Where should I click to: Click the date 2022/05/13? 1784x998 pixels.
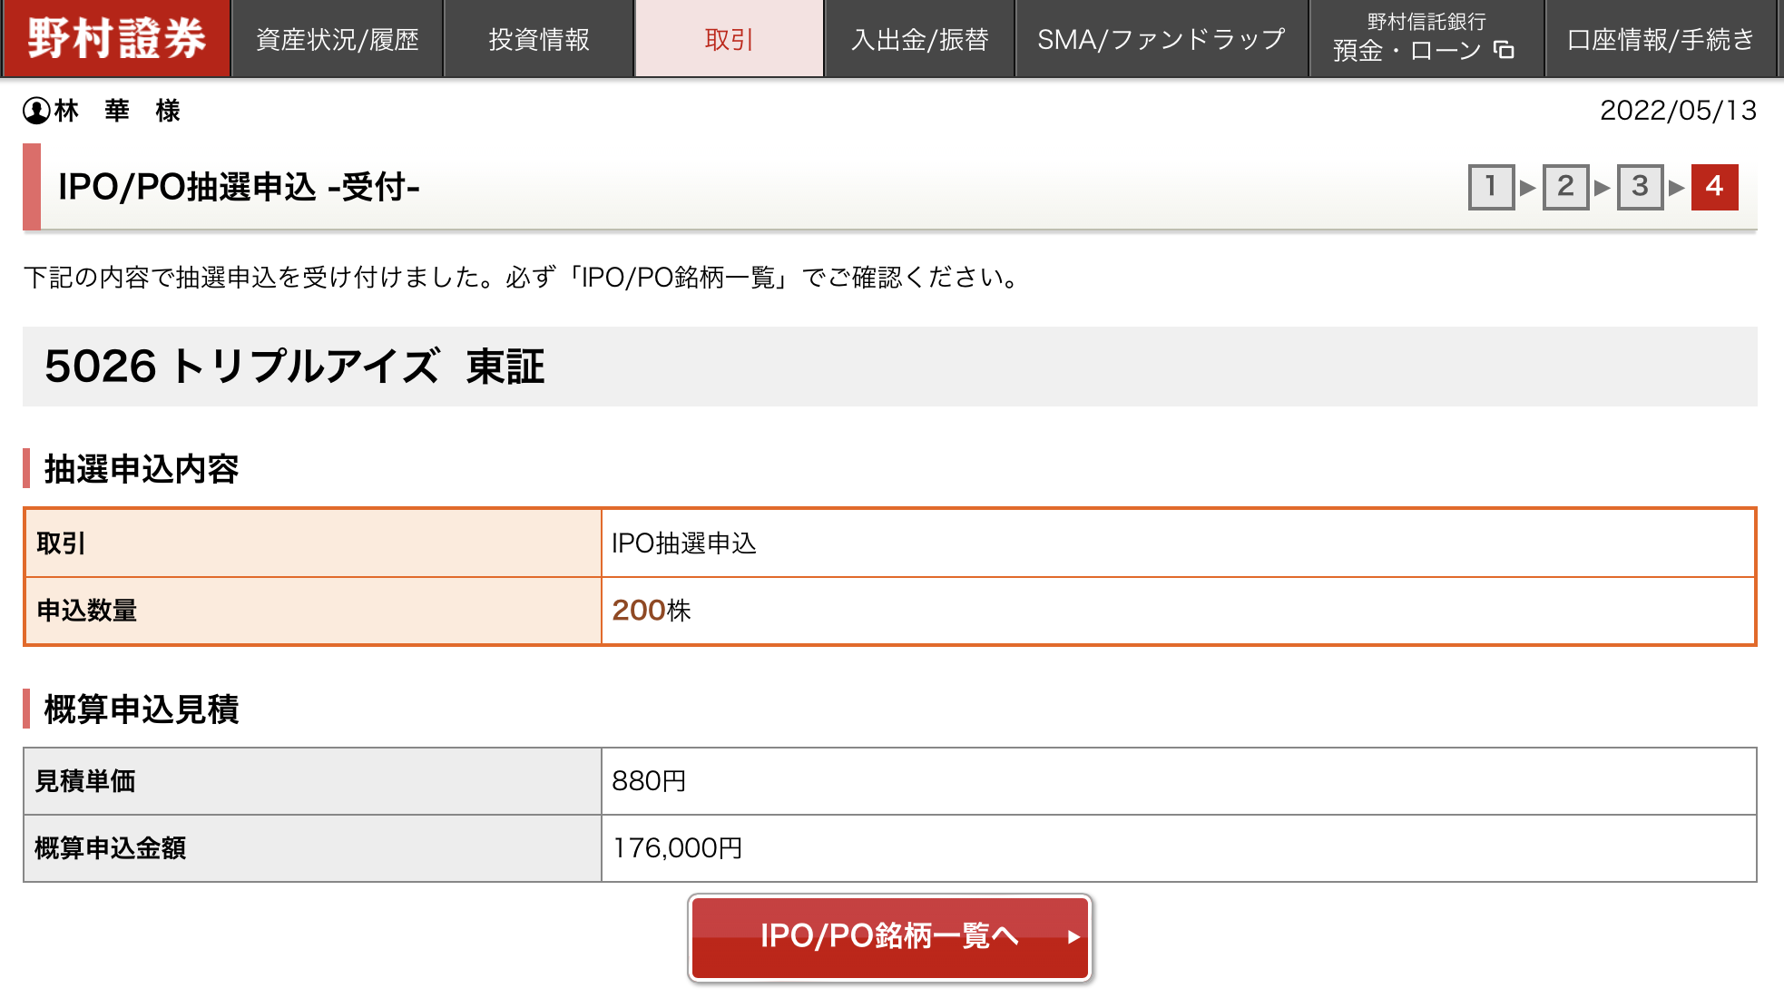pos(1678,111)
